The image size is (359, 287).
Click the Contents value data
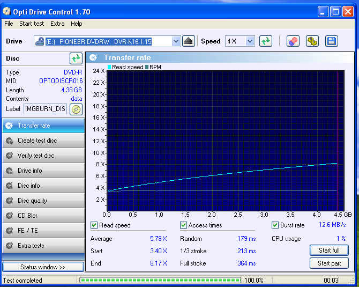(x=77, y=99)
